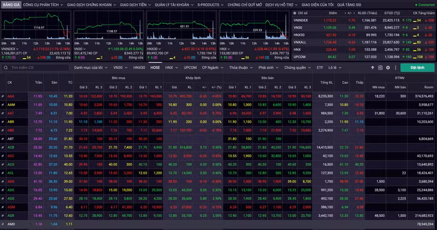Pin the ABT stock row
The image size is (437, 230).
[x=2, y=139]
